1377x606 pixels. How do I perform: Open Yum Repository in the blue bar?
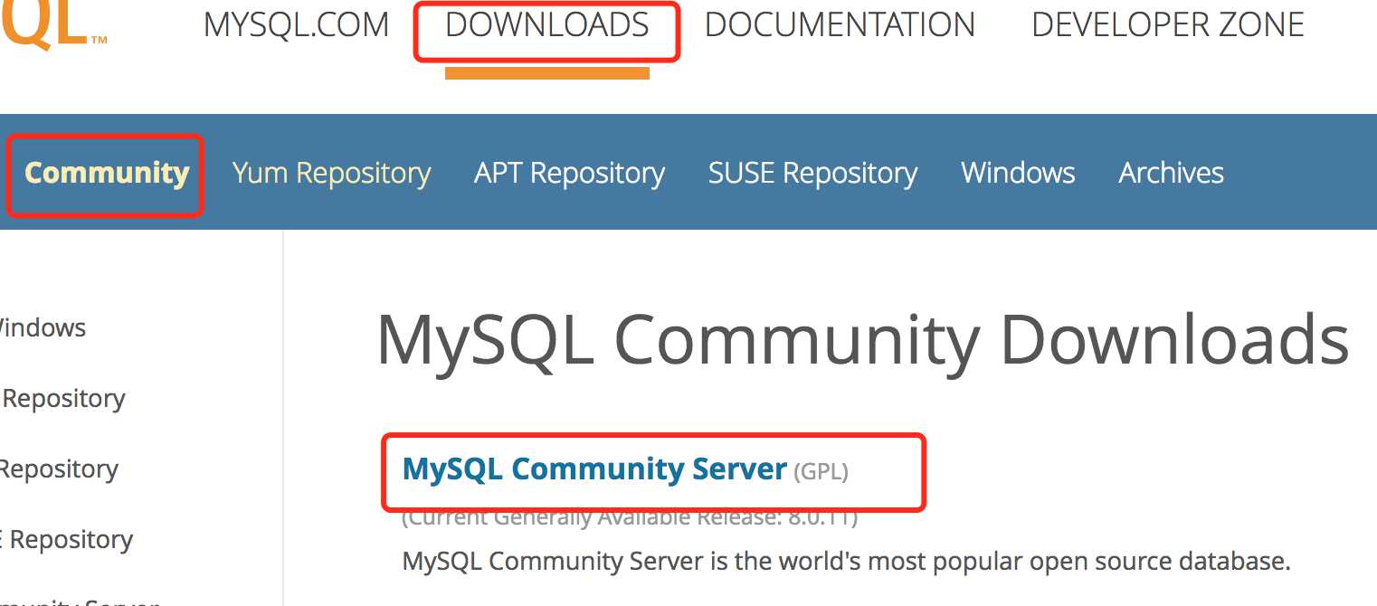point(331,173)
